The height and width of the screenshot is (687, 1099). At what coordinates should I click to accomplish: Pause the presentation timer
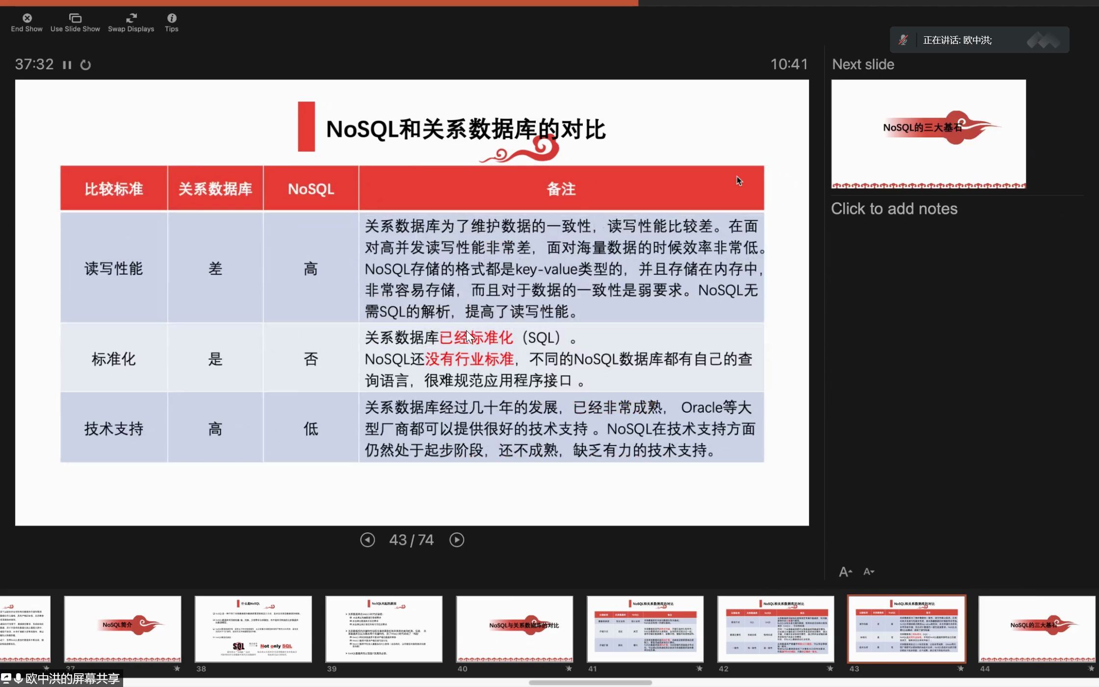[67, 65]
